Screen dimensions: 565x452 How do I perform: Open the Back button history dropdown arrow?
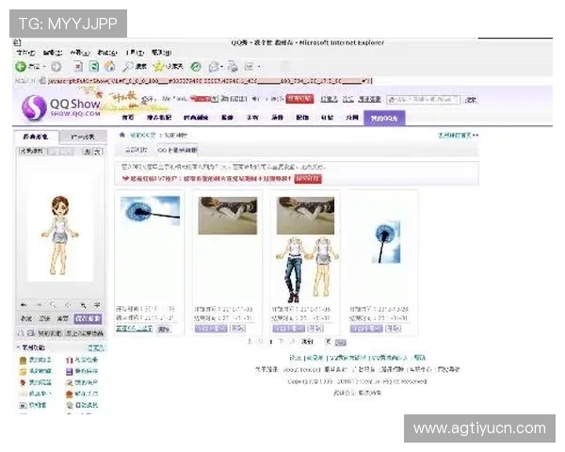click(44, 67)
